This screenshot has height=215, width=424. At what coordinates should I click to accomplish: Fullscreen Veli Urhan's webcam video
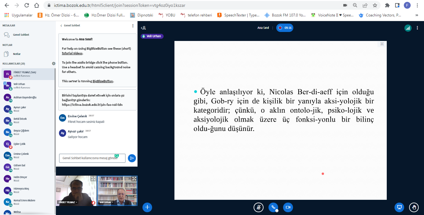click(134, 179)
